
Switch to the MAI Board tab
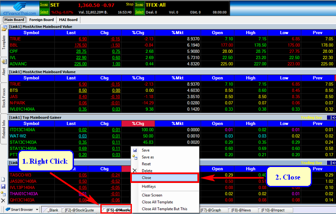(x=68, y=20)
